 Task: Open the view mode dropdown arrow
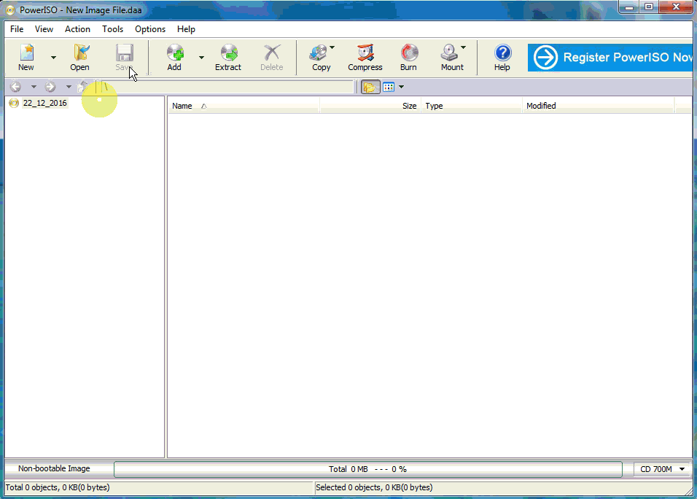[x=401, y=88]
